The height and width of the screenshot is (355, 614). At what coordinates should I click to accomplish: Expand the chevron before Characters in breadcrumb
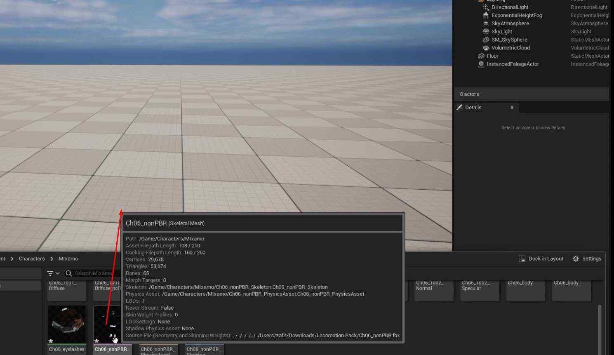[x=12, y=259]
